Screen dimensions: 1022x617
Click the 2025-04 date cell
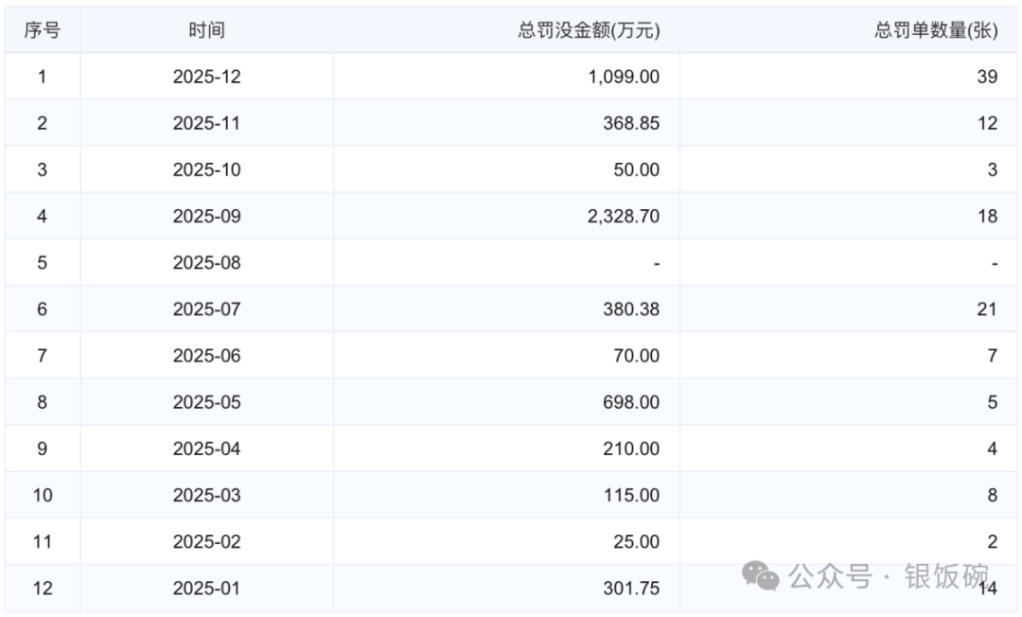(x=206, y=448)
